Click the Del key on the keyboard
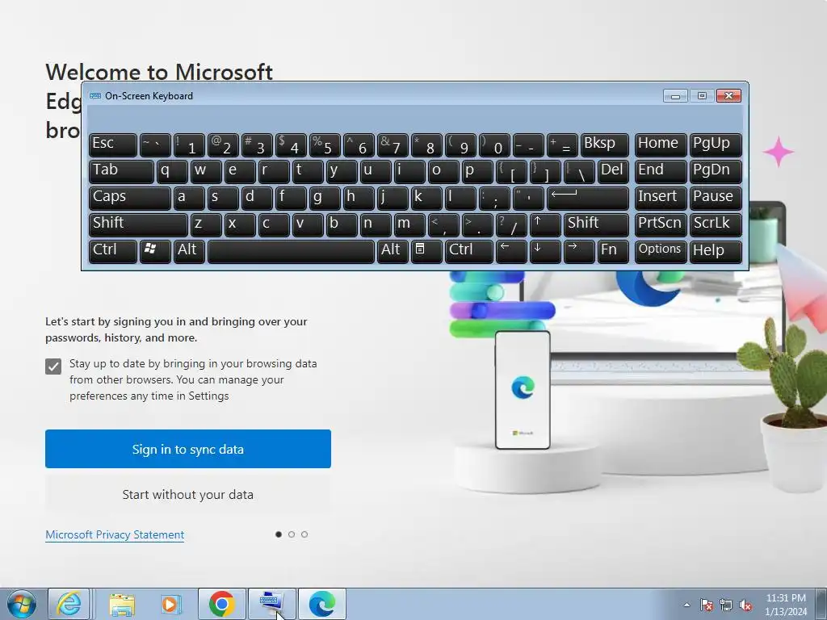The image size is (827, 620). pyautogui.click(x=614, y=171)
